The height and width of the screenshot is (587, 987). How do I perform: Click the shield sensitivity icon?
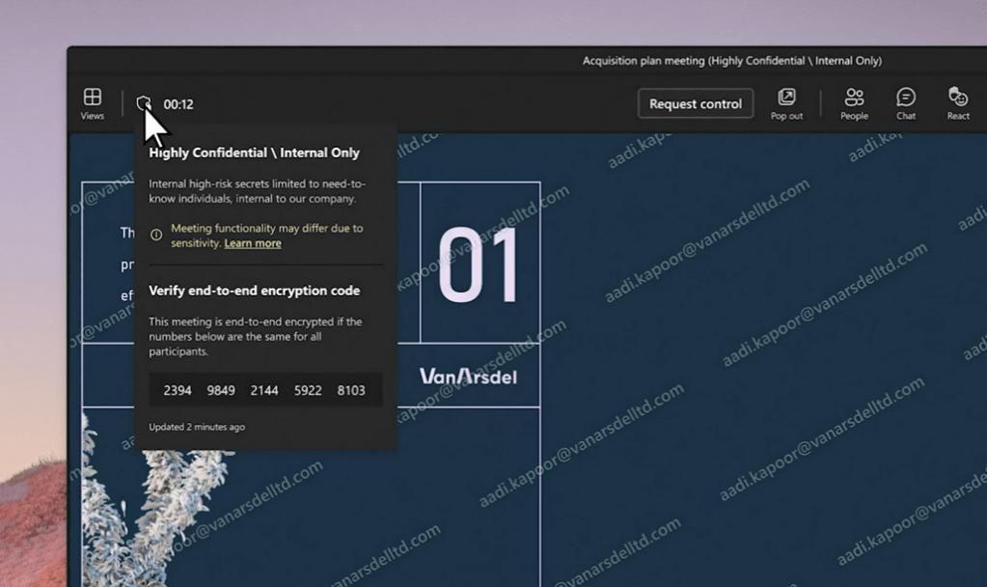144,102
